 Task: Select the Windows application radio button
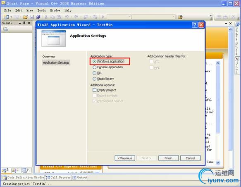tap(95, 61)
